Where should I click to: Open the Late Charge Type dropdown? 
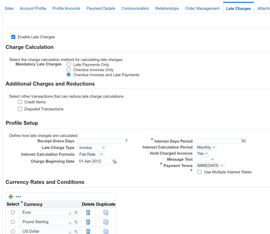pos(92,148)
